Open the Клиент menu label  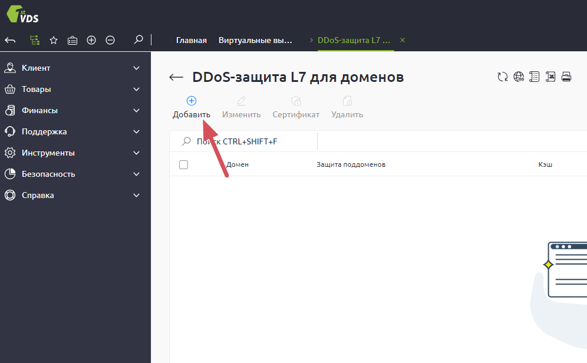36,68
